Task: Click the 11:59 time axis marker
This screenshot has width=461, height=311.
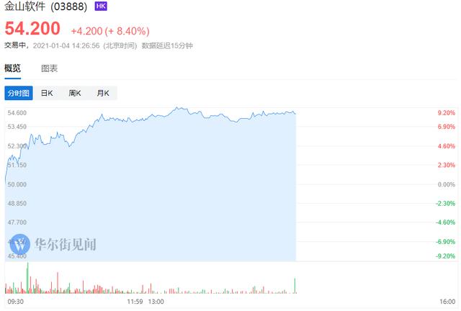Action: [x=135, y=302]
